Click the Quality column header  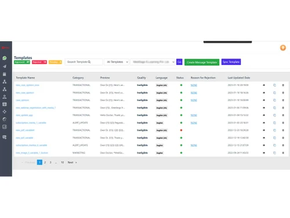(142, 78)
